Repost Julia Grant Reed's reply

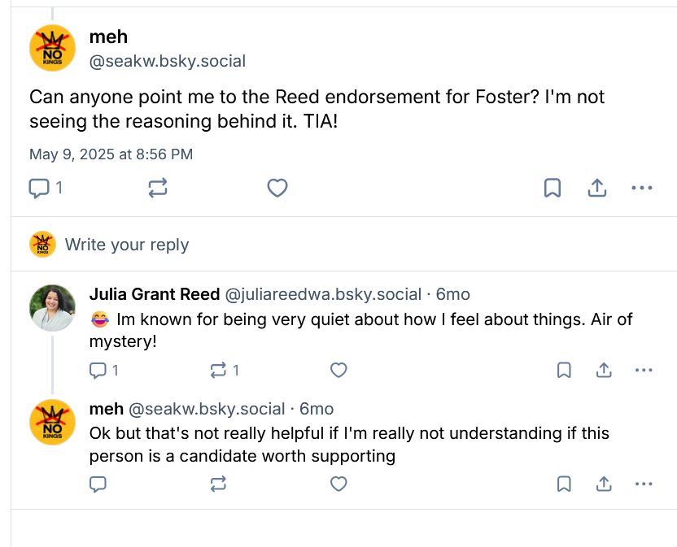pyautogui.click(x=219, y=371)
